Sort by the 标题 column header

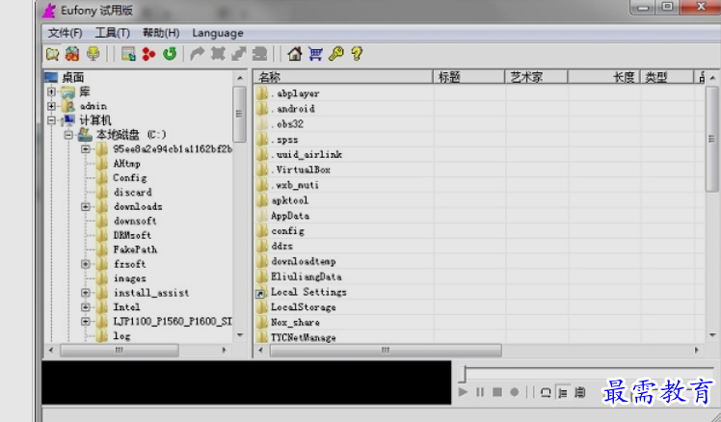[x=469, y=77]
